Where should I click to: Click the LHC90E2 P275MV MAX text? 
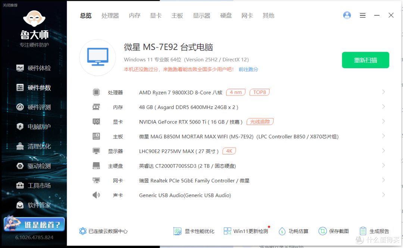tap(179, 151)
